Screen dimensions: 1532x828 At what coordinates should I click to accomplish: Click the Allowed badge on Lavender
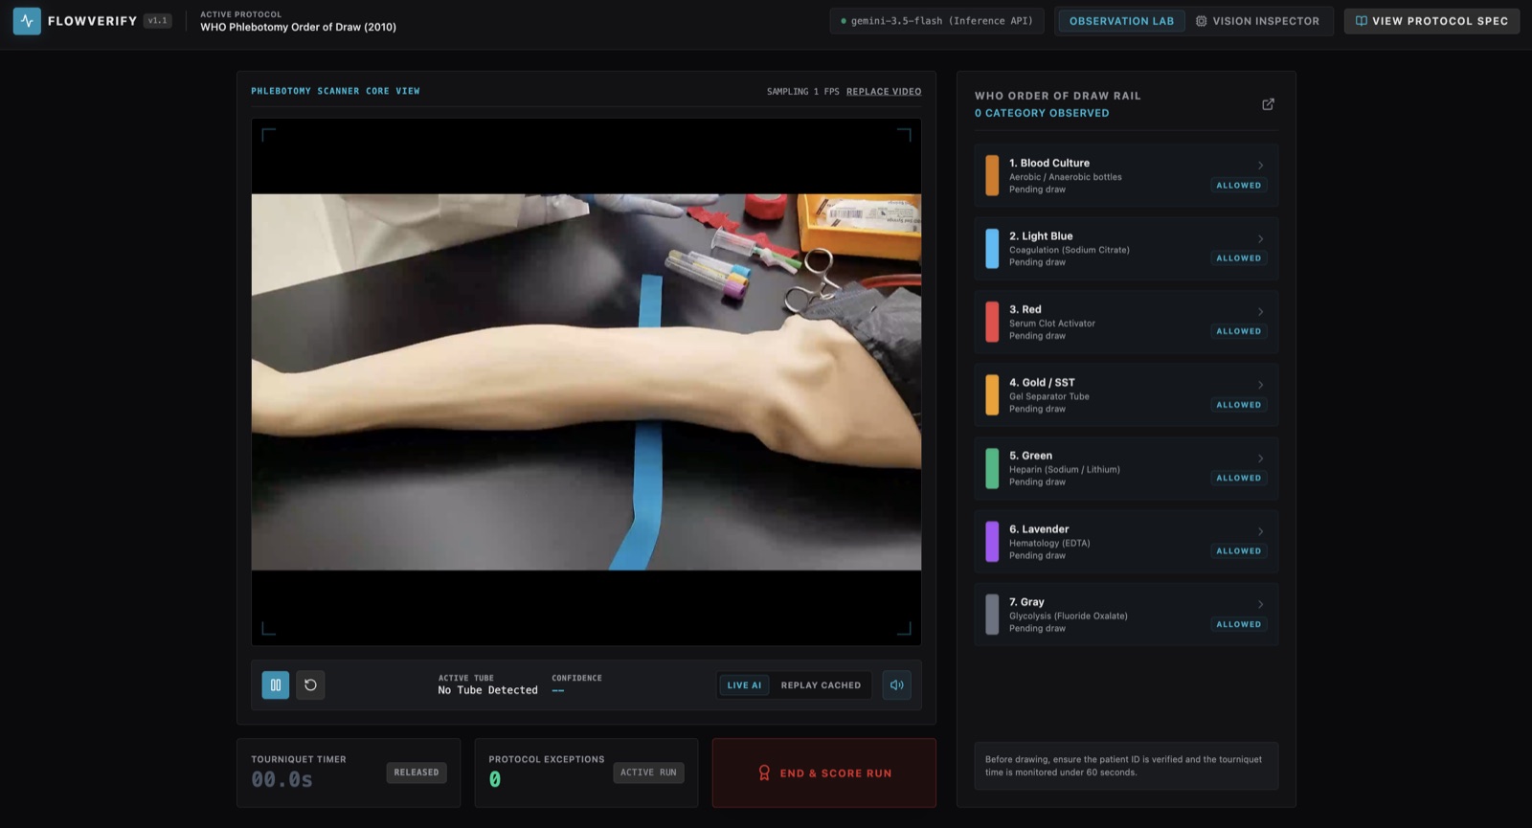(x=1238, y=551)
